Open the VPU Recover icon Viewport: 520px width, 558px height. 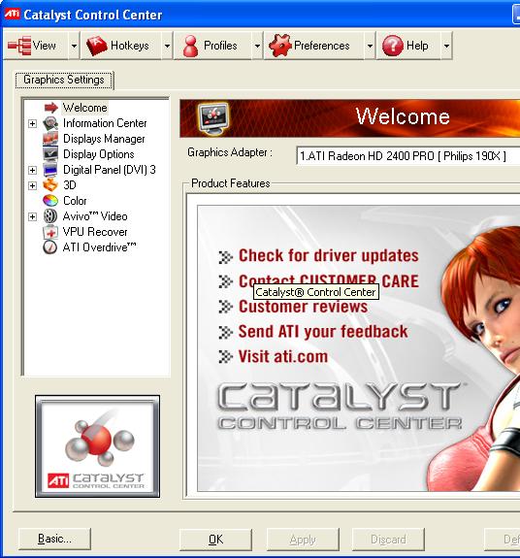click(50, 232)
